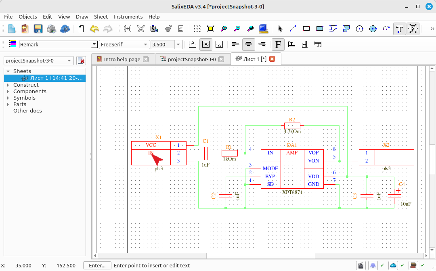Show hidden toolbar items chevron

pyautogui.click(x=432, y=29)
